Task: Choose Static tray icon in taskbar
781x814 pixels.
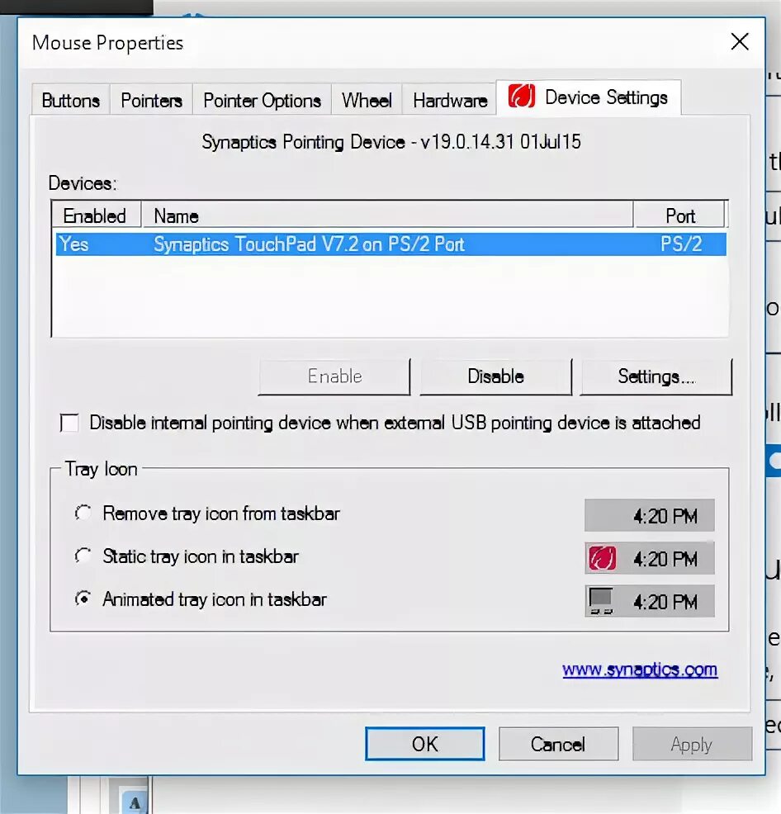Action: tap(83, 556)
